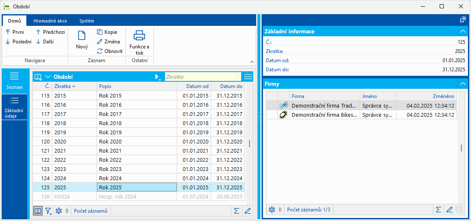Select the Rok 2017 row
The width and height of the screenshot is (471, 221).
[x=138, y=114]
